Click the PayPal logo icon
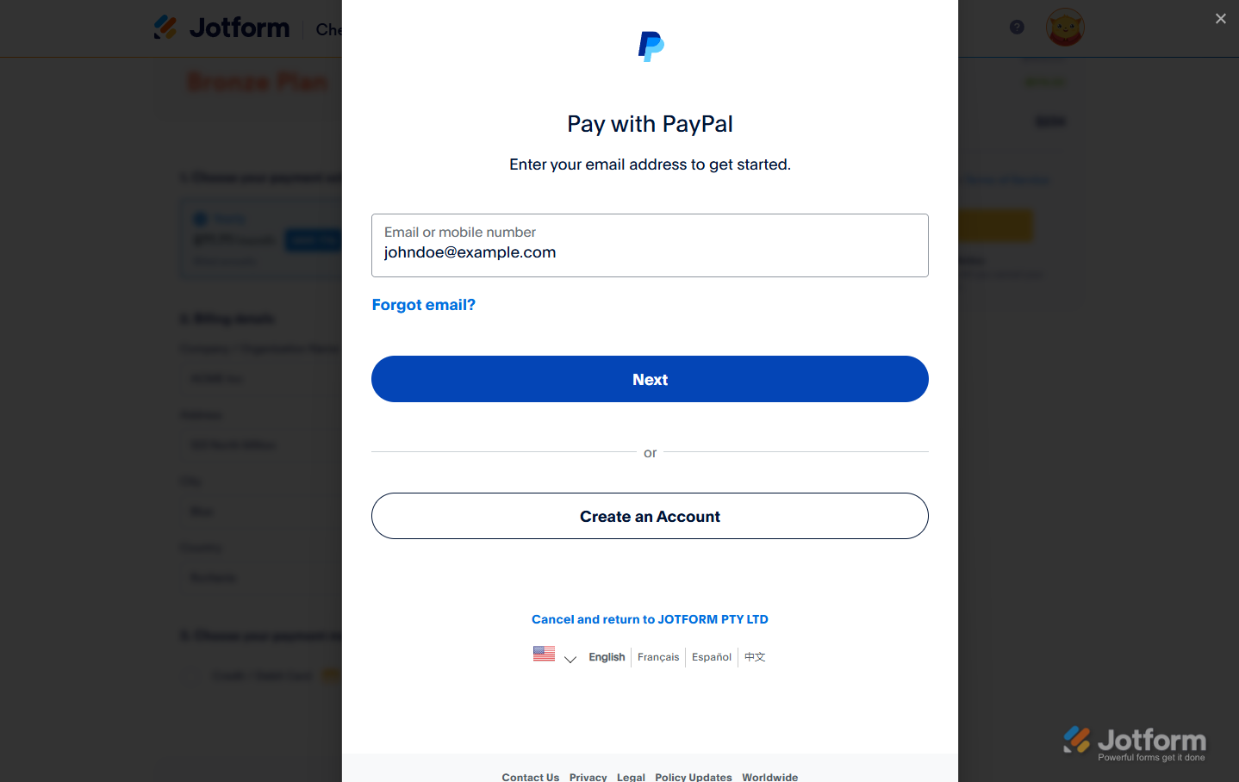 [x=651, y=47]
